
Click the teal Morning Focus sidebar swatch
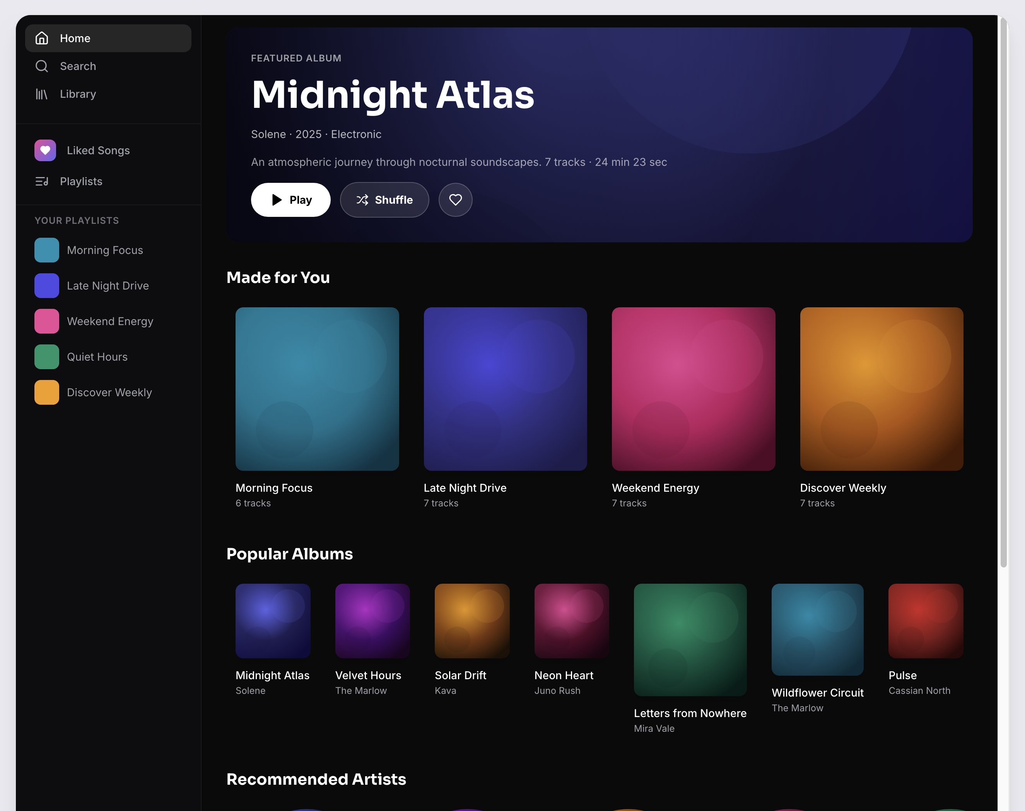[46, 250]
